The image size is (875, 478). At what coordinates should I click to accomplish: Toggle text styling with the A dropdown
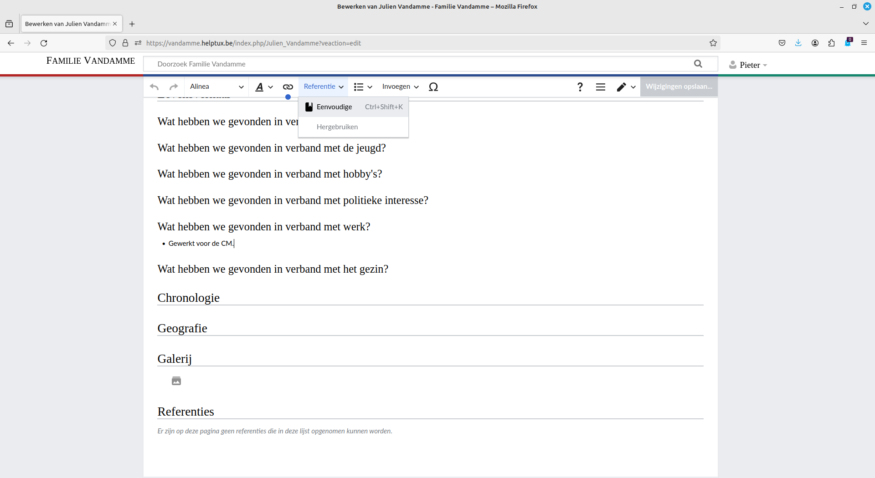(263, 86)
